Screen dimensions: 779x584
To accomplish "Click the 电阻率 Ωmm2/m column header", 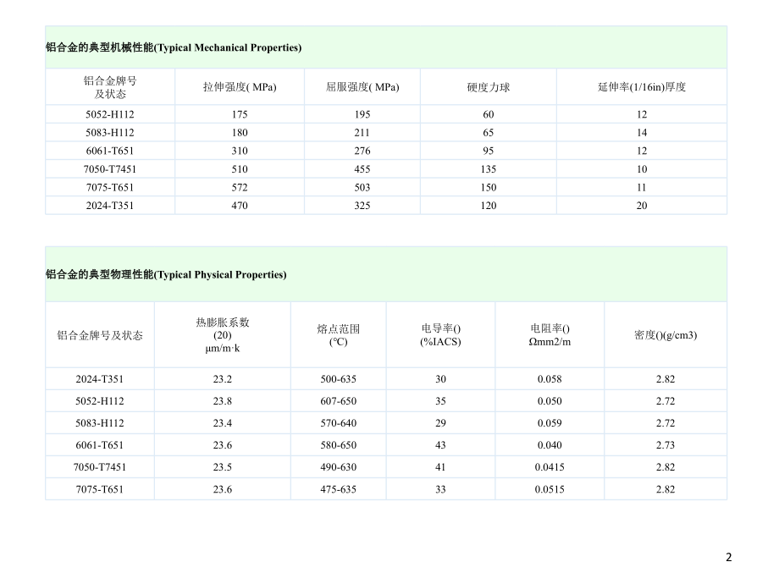I will (550, 334).
